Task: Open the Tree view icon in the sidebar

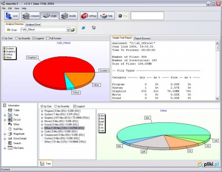Action: click(x=10, y=115)
